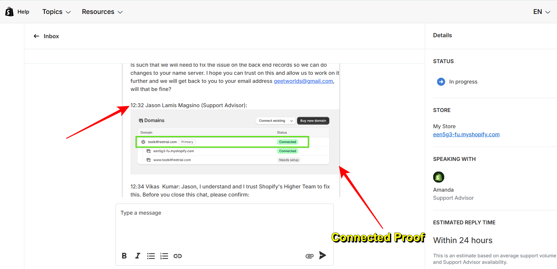Click the Details panel heading
The image size is (557, 269).
pyautogui.click(x=443, y=35)
